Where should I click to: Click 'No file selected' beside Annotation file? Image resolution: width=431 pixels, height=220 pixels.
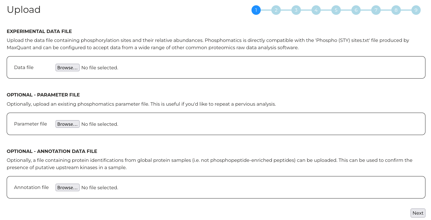click(100, 188)
